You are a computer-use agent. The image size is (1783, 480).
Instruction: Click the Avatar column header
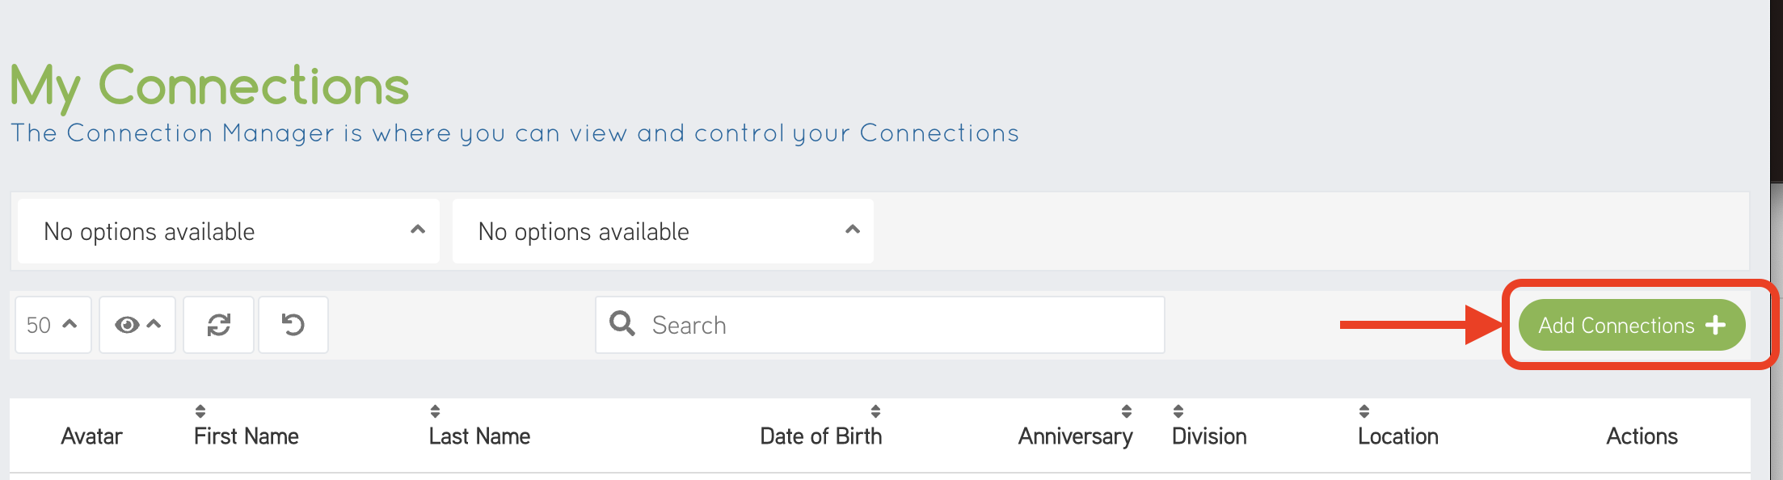(x=91, y=436)
